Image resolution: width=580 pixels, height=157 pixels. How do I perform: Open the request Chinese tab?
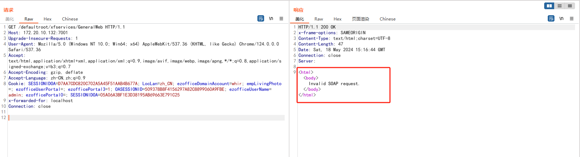[x=70, y=19]
